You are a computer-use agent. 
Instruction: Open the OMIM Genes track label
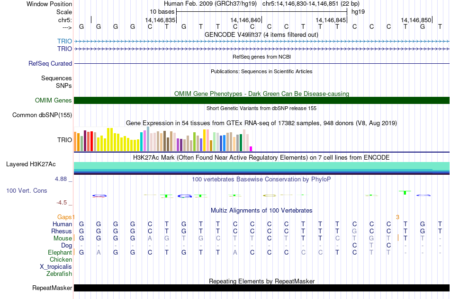click(x=54, y=101)
